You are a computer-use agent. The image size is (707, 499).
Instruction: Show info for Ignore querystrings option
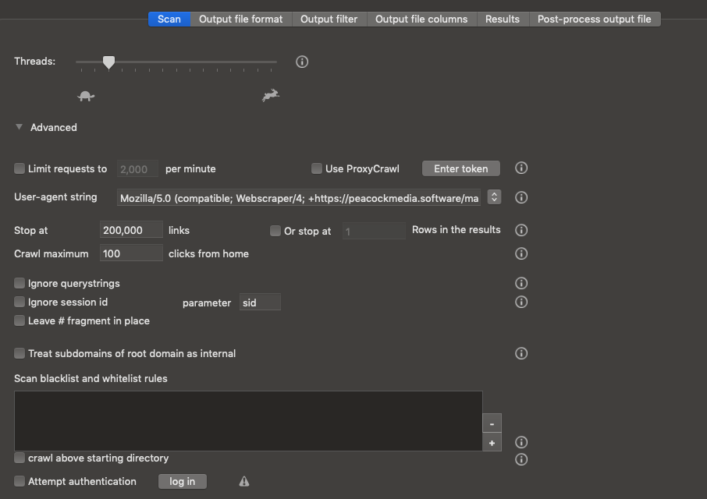(x=522, y=283)
